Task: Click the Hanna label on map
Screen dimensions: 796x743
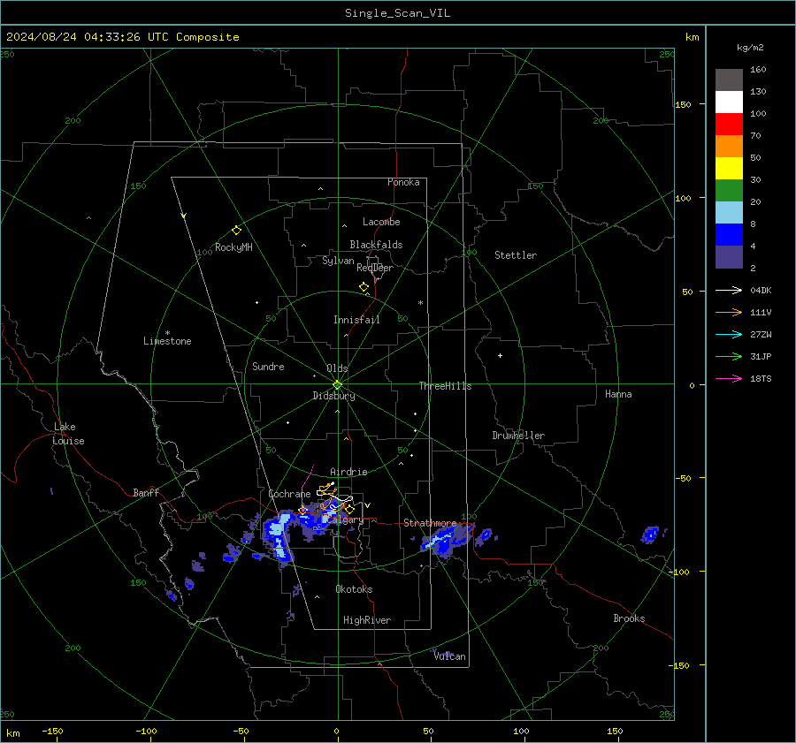Action: click(618, 394)
